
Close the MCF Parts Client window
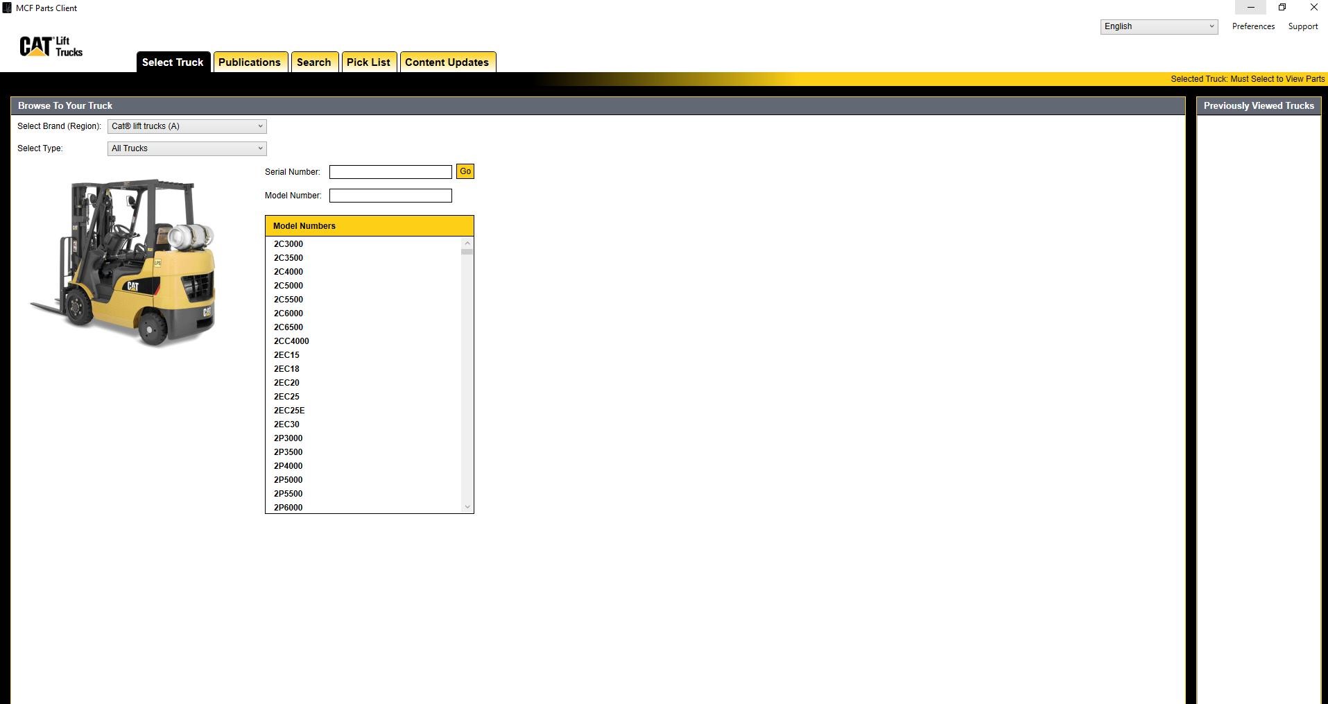tap(1313, 8)
